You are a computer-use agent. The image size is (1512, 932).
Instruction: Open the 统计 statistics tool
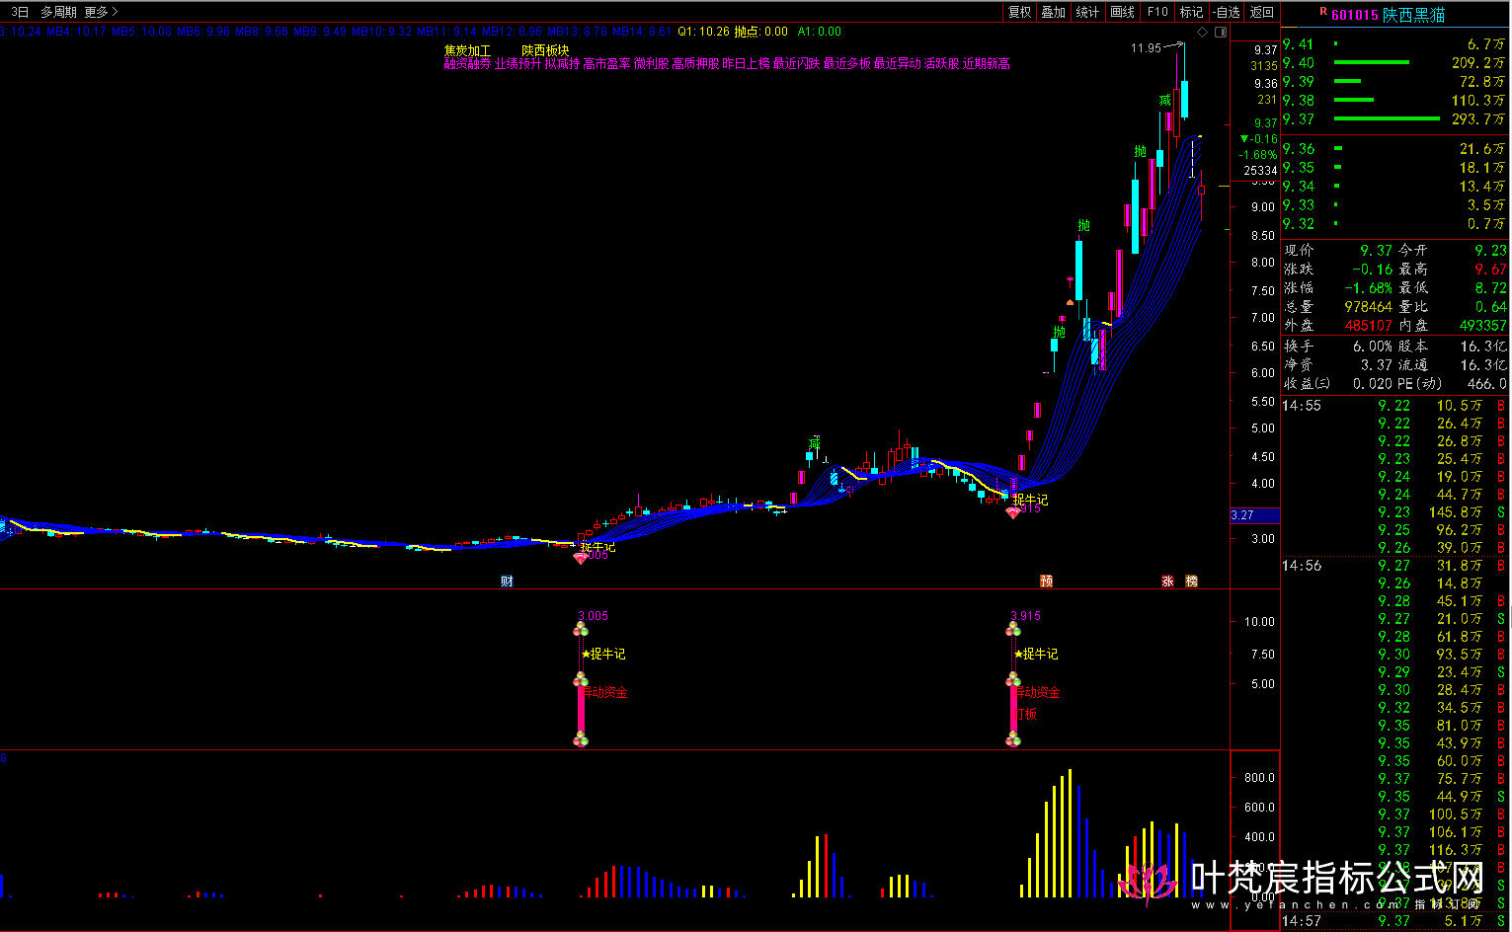tap(1087, 12)
